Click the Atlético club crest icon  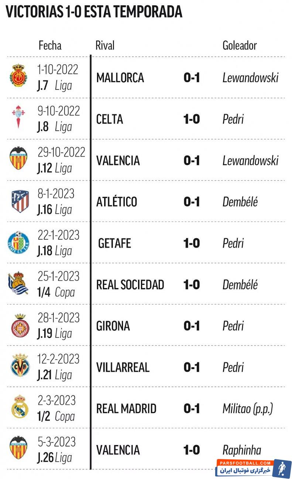(19, 201)
